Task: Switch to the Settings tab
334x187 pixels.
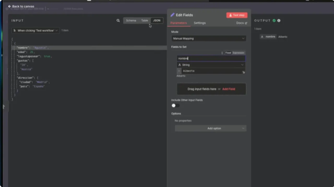Action: pyautogui.click(x=200, y=23)
